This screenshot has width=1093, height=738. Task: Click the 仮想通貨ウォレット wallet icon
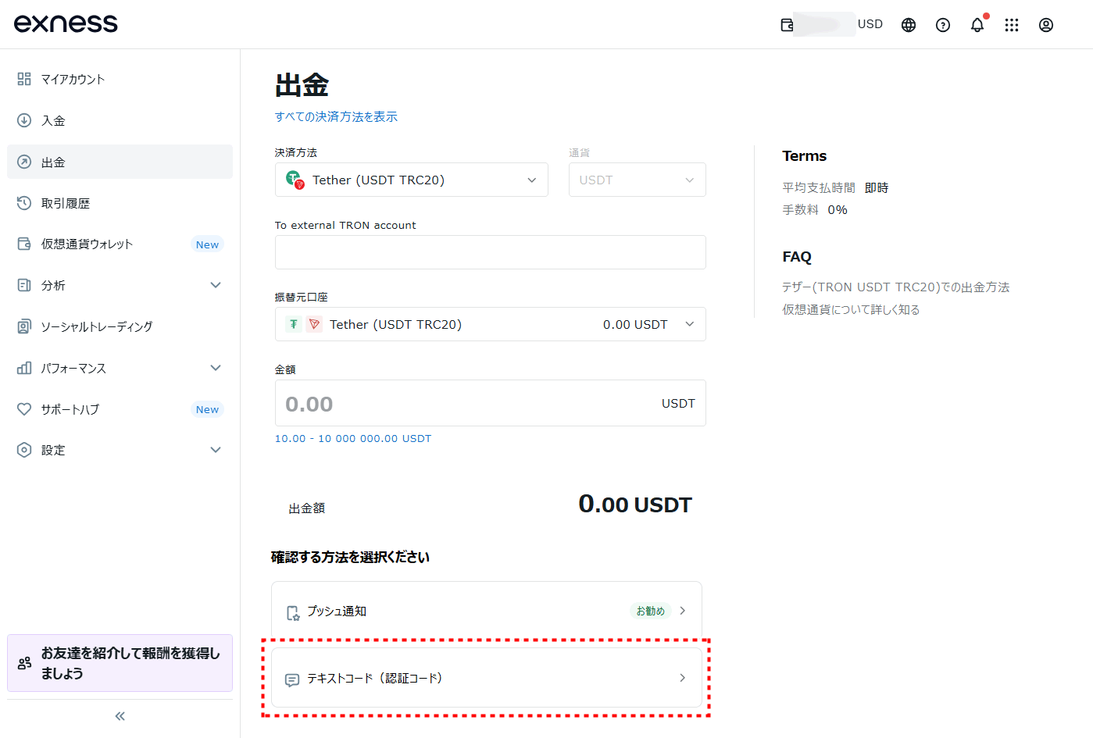(x=24, y=244)
